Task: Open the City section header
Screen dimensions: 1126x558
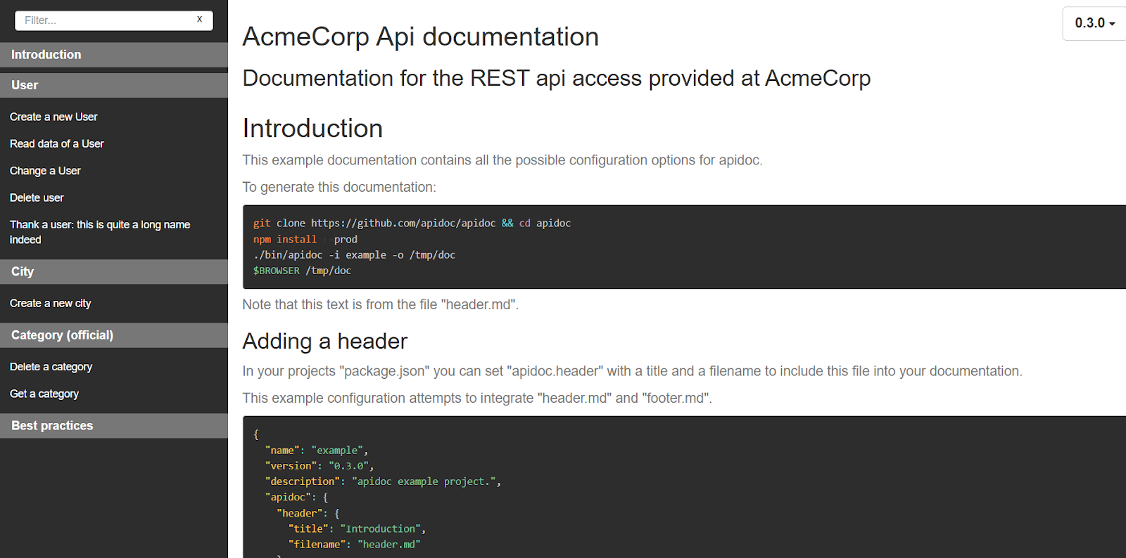Action: [114, 272]
